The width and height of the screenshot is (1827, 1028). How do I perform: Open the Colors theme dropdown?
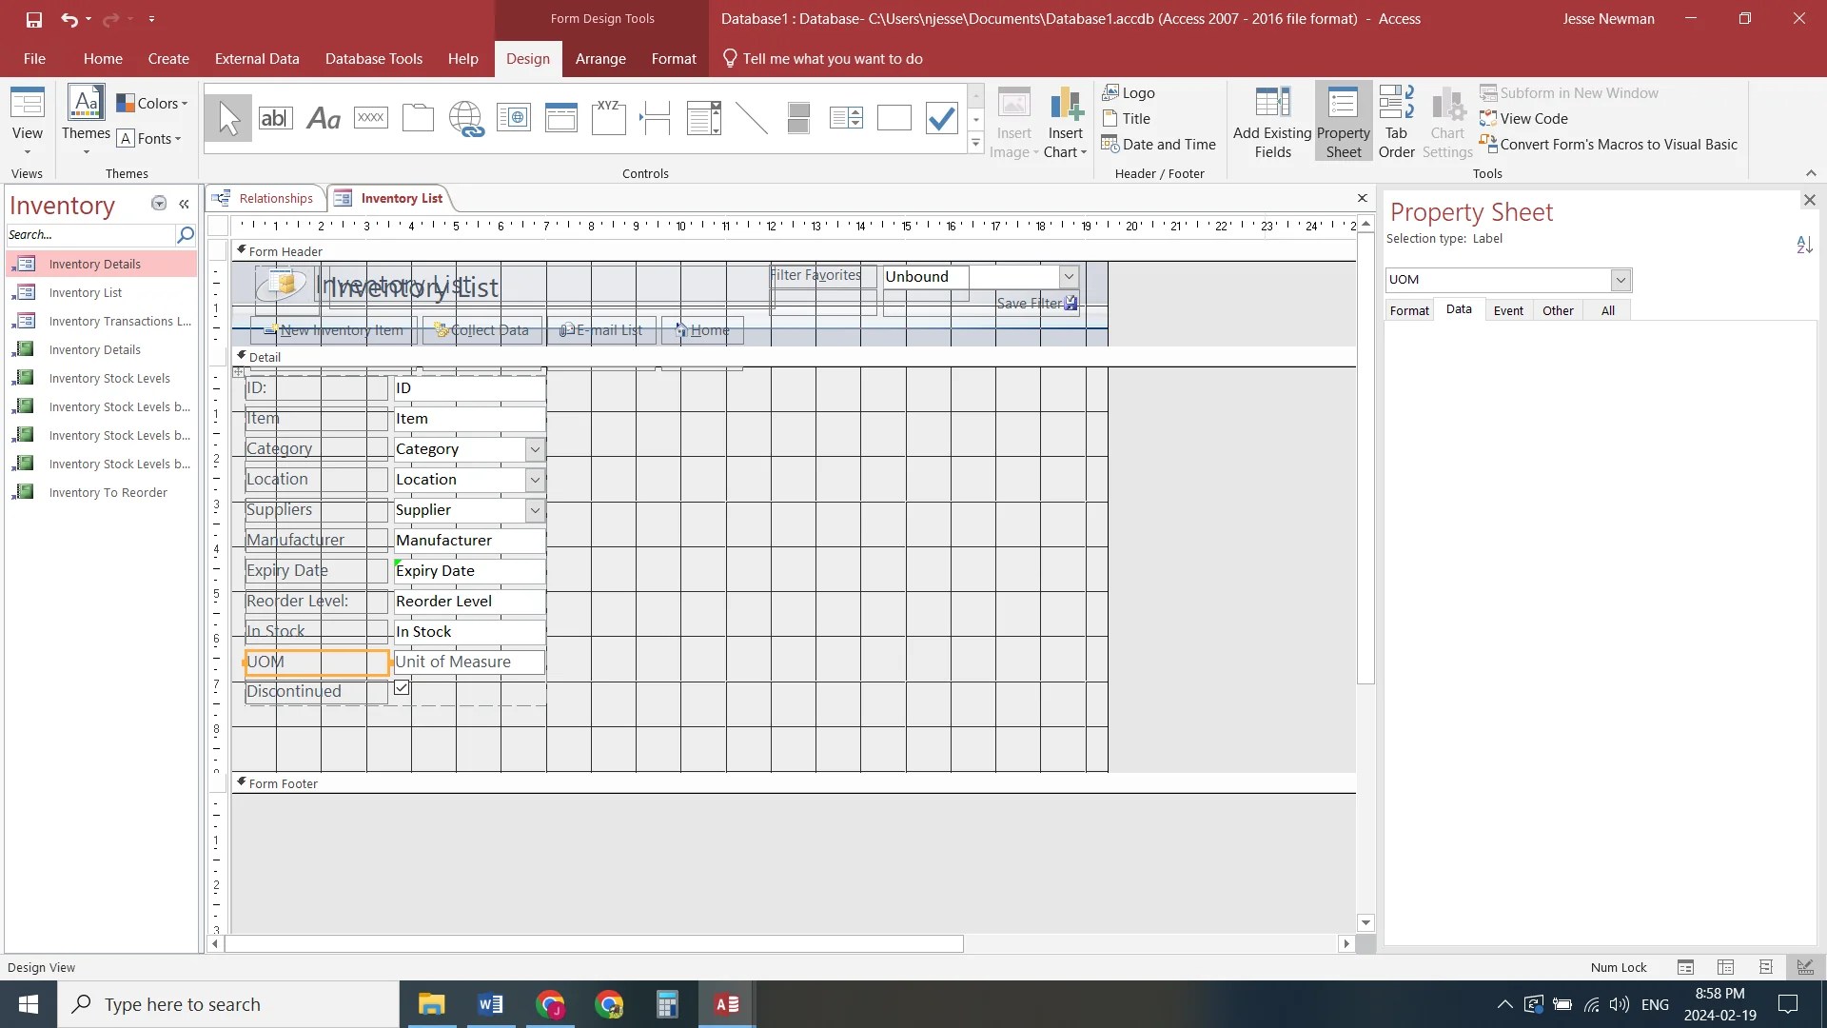(x=152, y=103)
